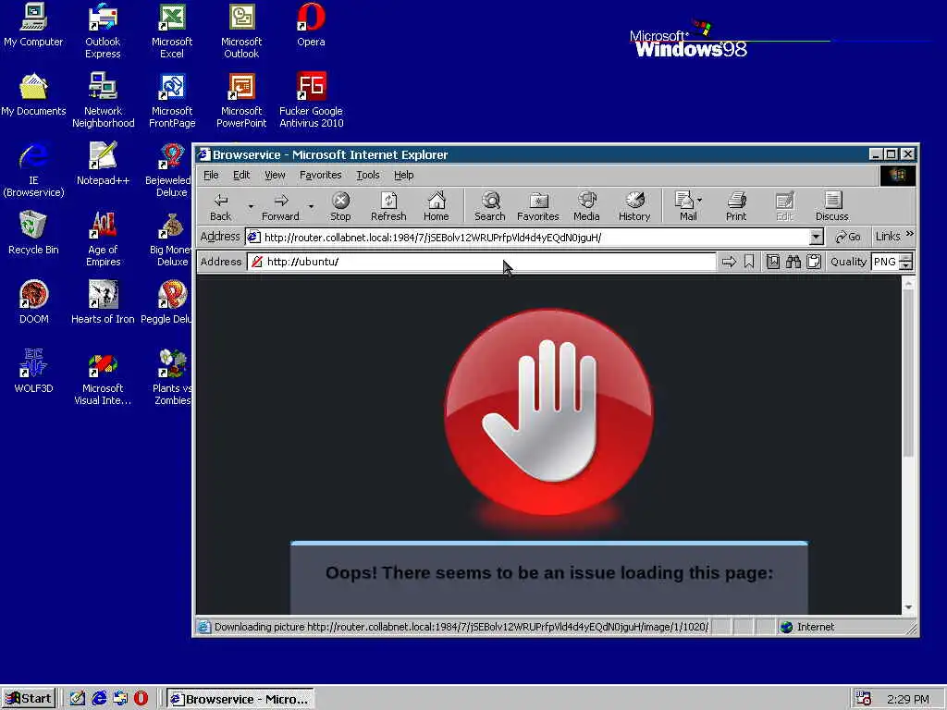Select the My Computer icon
Screen dimensions: 947x710
click(x=34, y=25)
